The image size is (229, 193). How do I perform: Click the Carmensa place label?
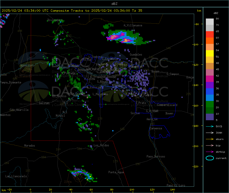(156, 128)
